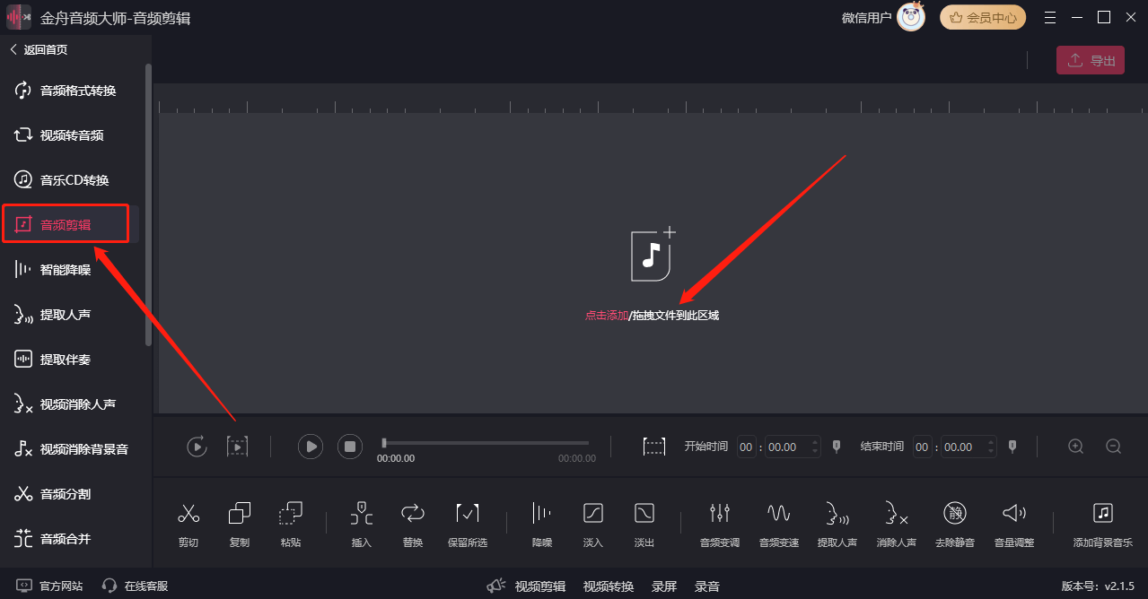Set start time marker pin
Screen dimensions: 1148x599
837,446
